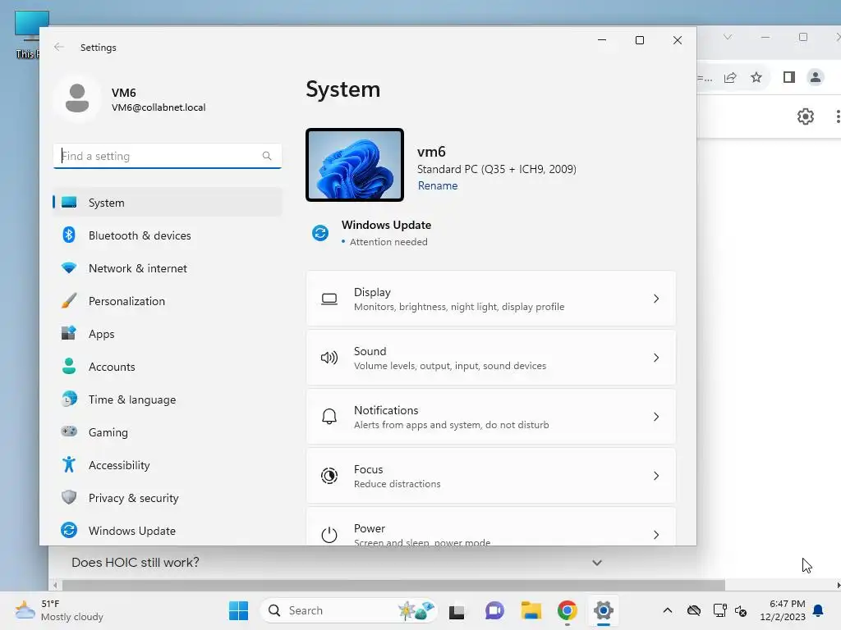The image size is (841, 630).
Task: Select the Time & language globe icon
Action: (69, 399)
